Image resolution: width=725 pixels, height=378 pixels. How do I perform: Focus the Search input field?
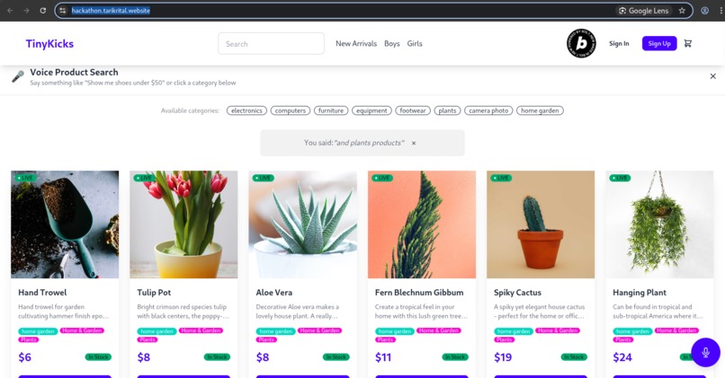pyautogui.click(x=271, y=43)
